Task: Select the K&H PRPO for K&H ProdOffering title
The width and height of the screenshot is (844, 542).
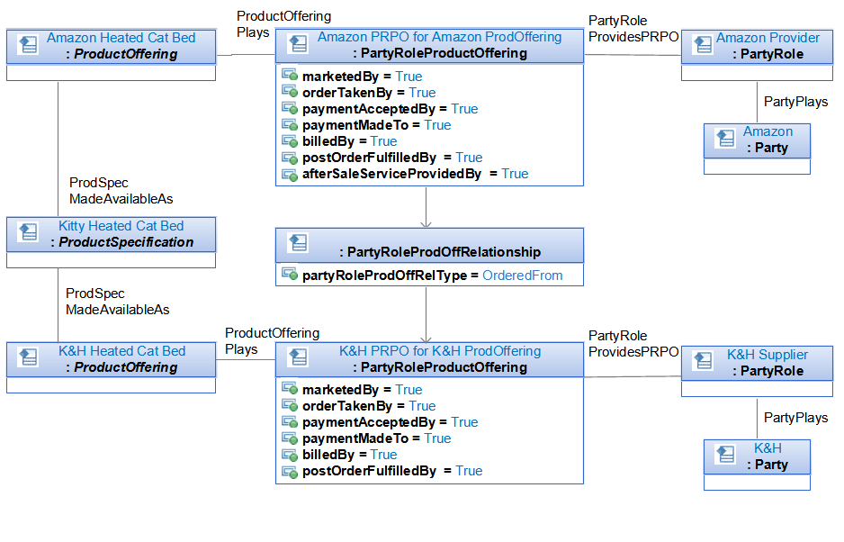Action: (440, 351)
